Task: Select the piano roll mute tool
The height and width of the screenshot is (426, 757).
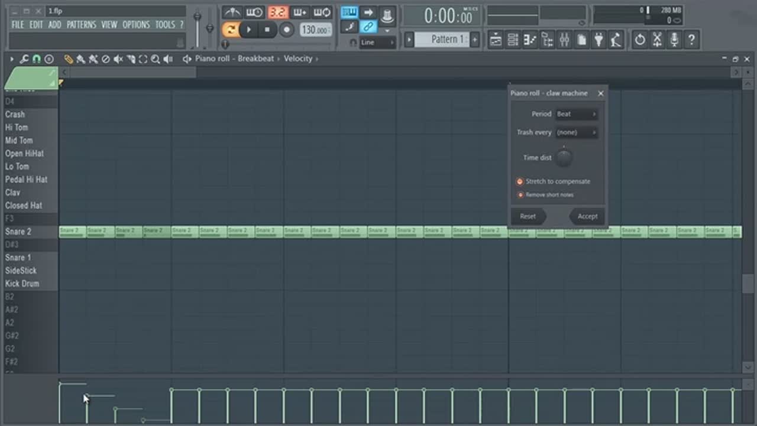Action: tap(118, 59)
